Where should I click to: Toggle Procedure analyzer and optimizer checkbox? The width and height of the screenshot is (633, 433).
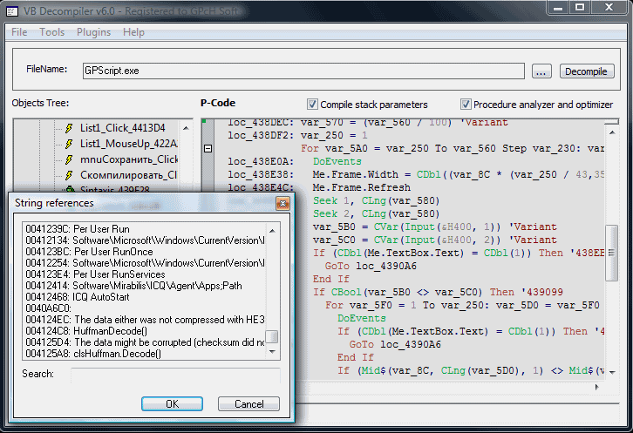(466, 105)
